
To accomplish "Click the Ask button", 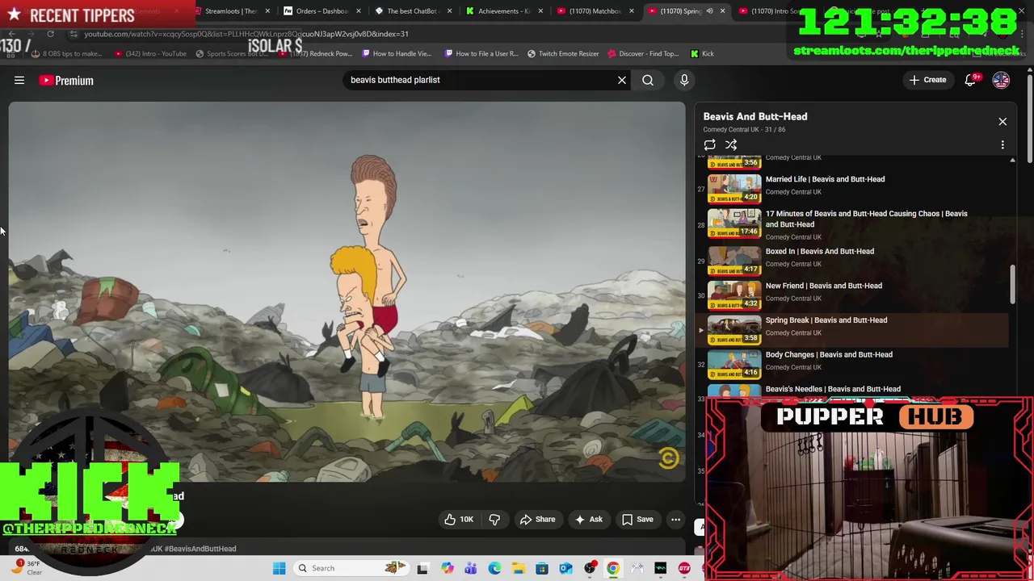I will (x=588, y=520).
